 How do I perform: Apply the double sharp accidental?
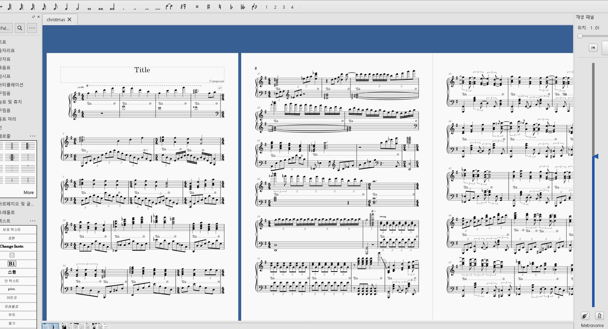pos(197,7)
